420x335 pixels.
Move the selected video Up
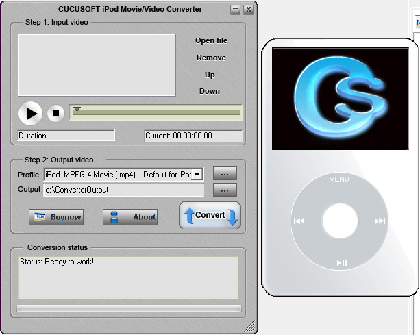[x=210, y=75]
